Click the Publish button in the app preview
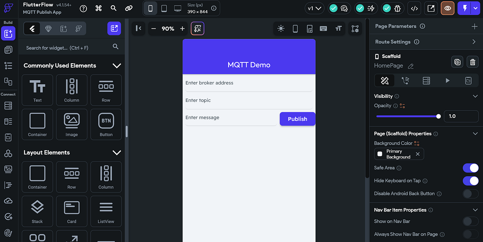The width and height of the screenshot is (483, 242). (x=297, y=119)
